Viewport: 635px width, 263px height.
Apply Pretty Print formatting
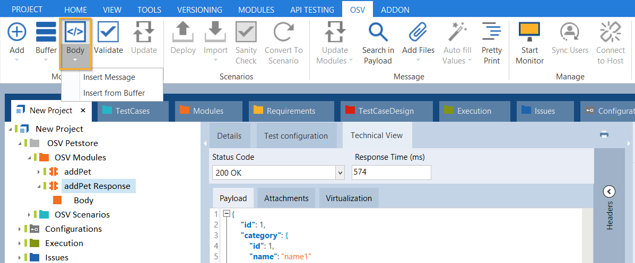coord(491,32)
